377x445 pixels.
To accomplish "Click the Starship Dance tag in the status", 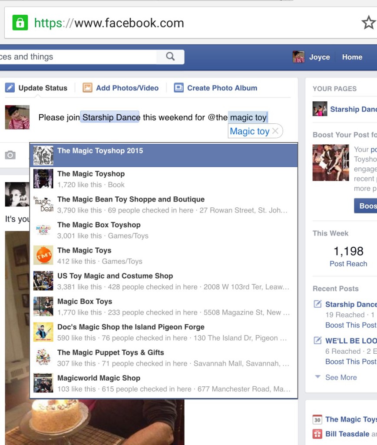I will (111, 117).
